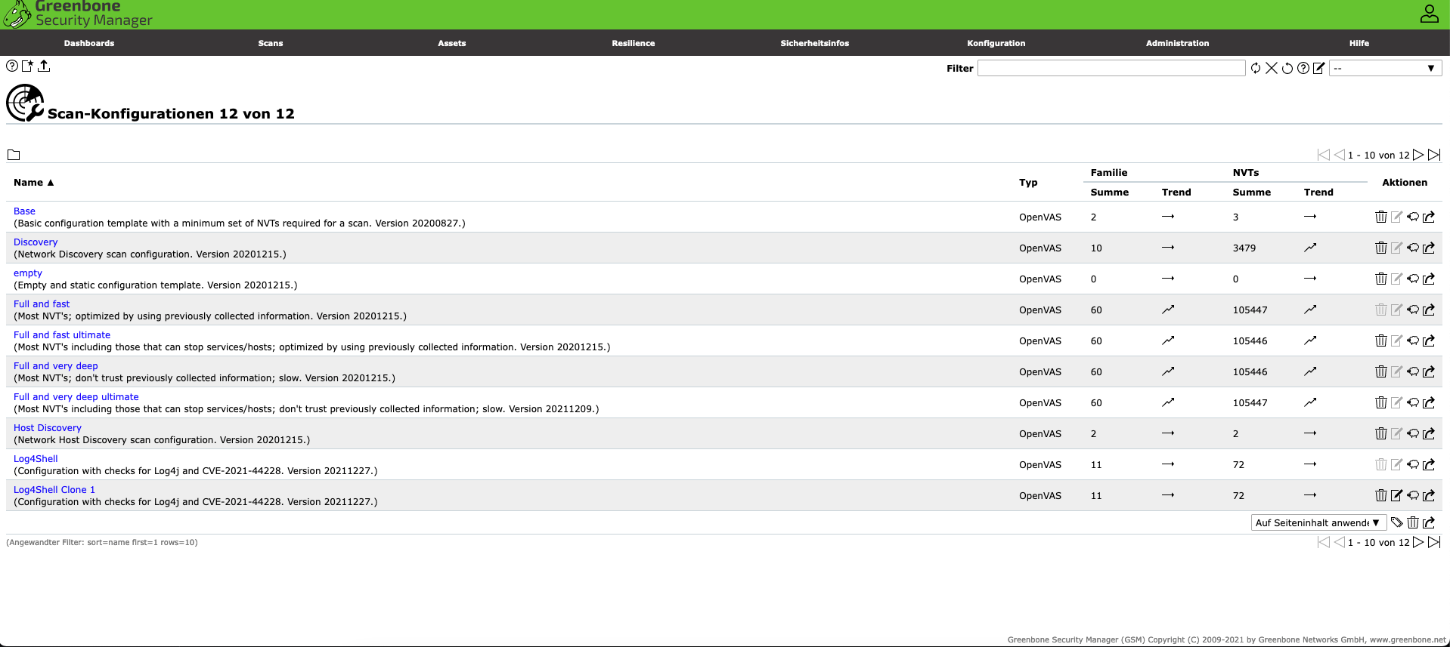Trash all page contents via bulk icon
1450x647 pixels.
(x=1413, y=522)
